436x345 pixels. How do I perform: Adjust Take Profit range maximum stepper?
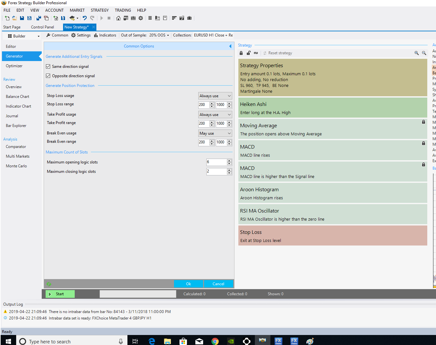pos(229,123)
